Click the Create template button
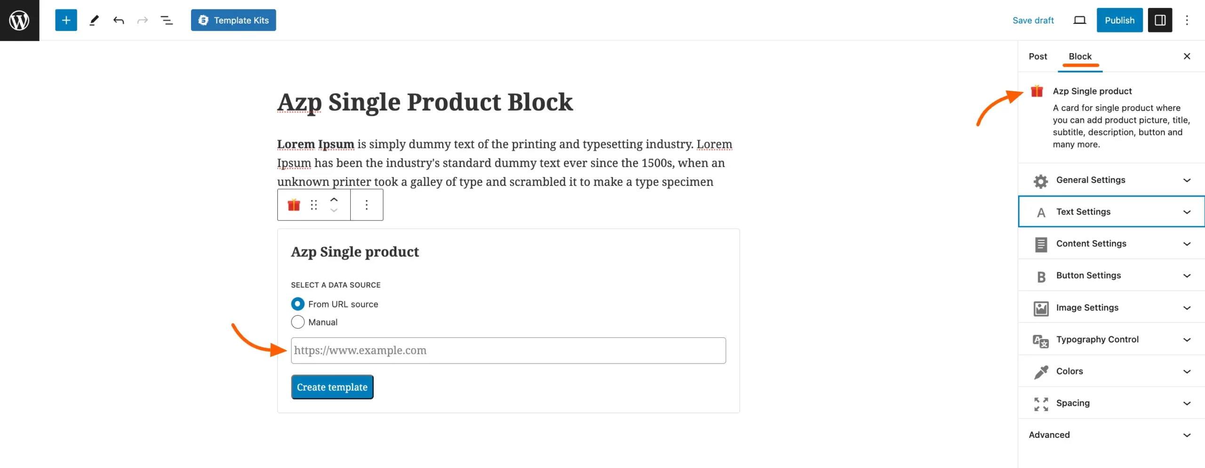Screen dimensions: 1205x468 tap(332, 387)
